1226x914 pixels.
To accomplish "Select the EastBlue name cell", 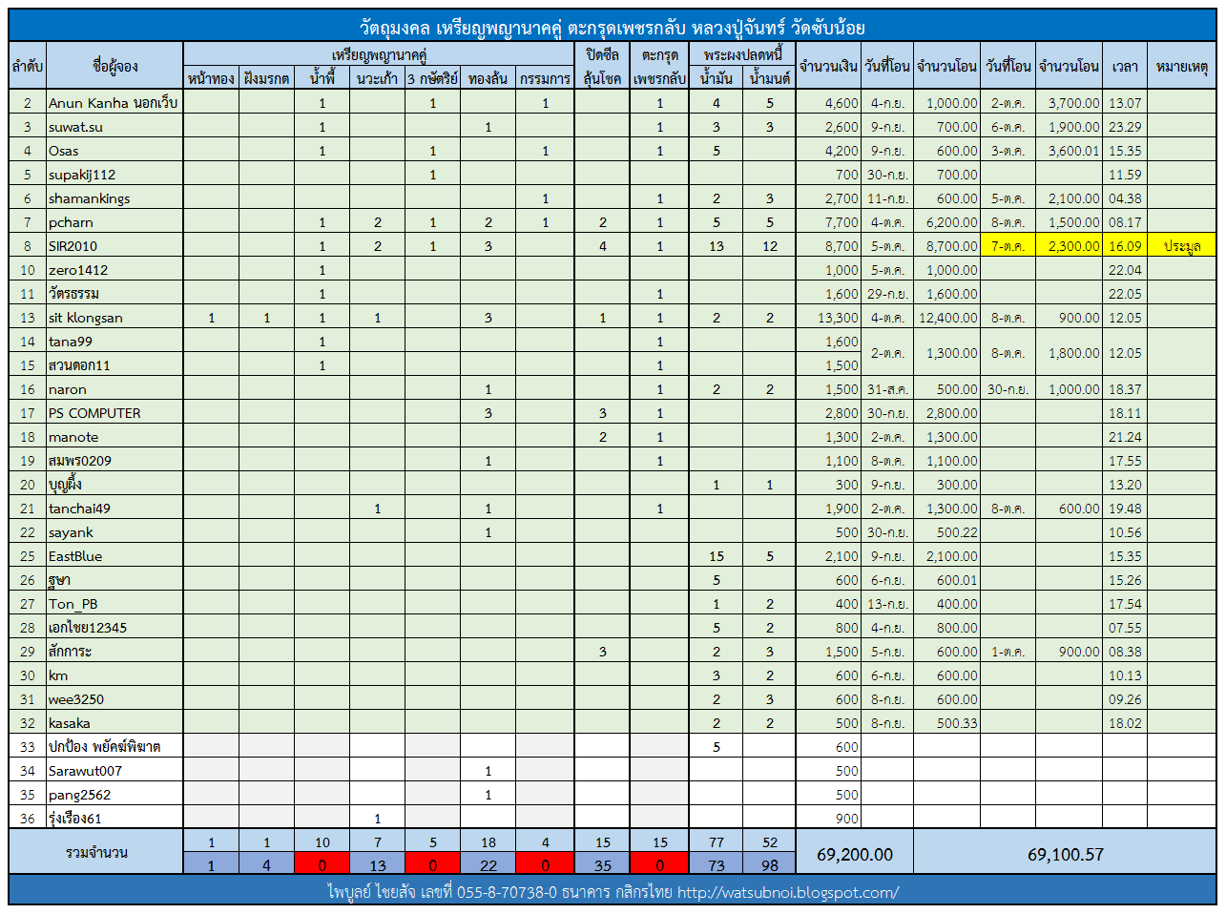I will click(114, 556).
